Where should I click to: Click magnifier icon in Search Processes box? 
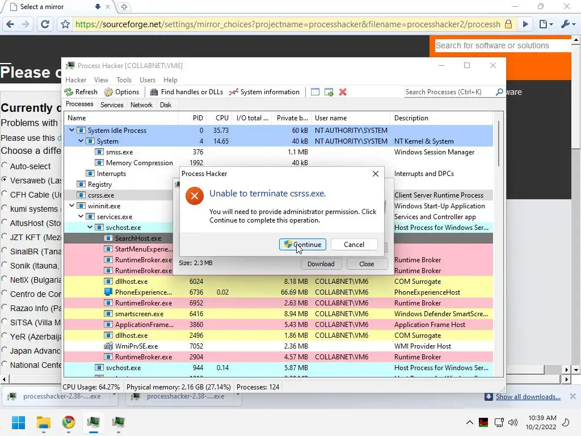[x=499, y=92]
